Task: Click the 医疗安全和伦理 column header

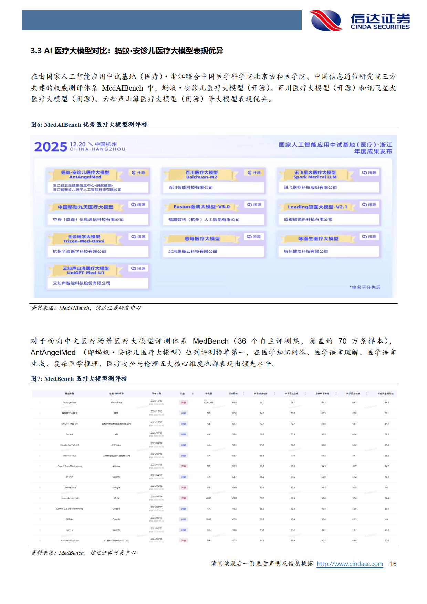Action: (x=385, y=393)
